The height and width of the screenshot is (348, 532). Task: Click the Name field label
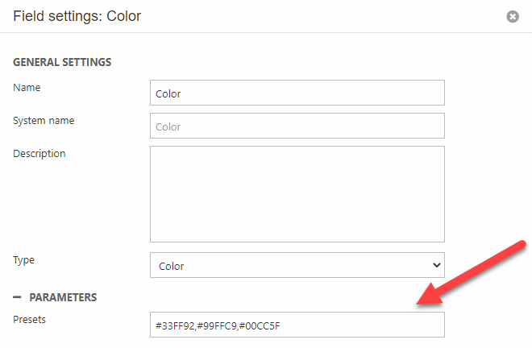coord(27,87)
